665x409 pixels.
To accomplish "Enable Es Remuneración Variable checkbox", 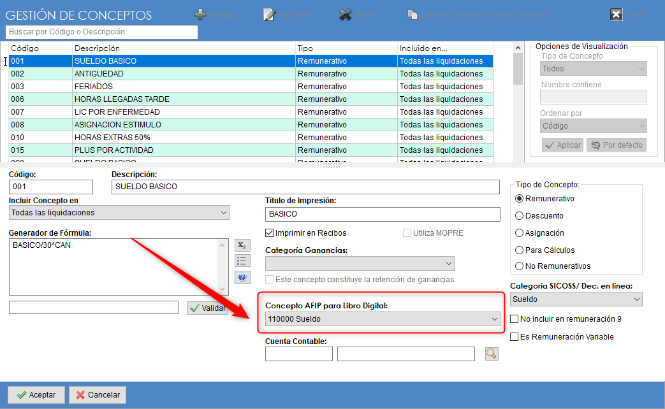I will (514, 336).
